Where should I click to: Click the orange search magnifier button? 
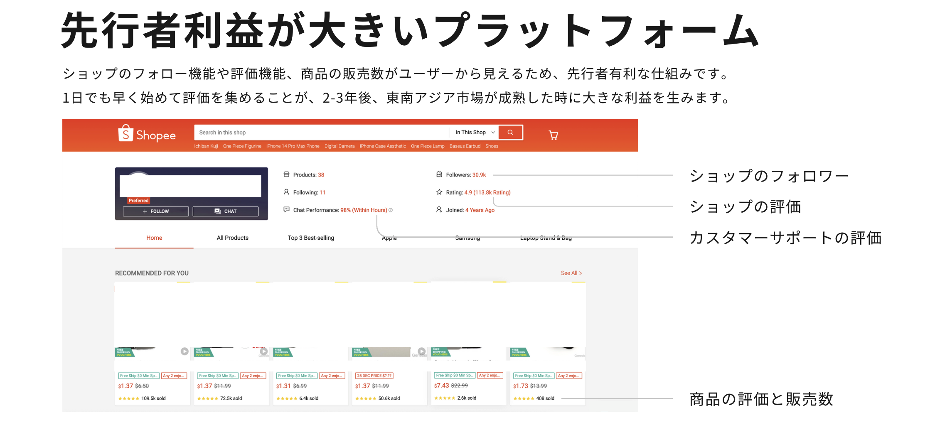(510, 133)
